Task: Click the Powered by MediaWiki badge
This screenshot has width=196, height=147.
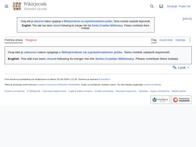Action: [181, 100]
